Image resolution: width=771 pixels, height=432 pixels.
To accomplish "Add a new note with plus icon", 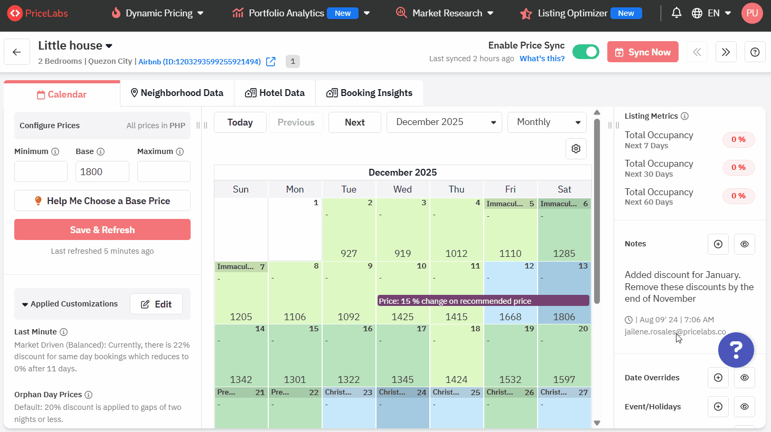I will click(x=718, y=244).
